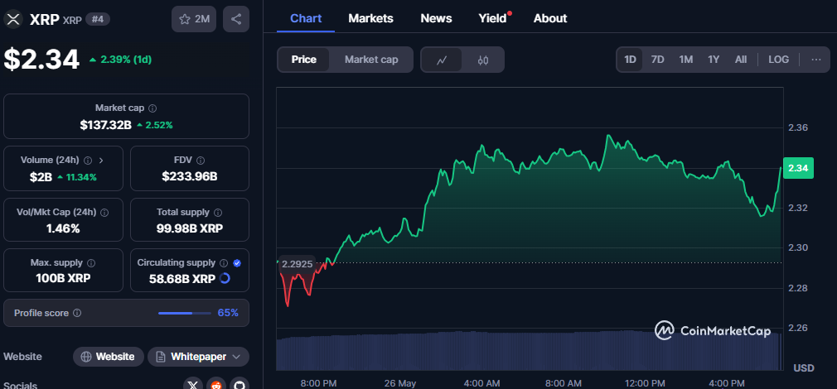Screen dimensions: 837x389
Task: Open info icon beside FDV
Action: [x=201, y=160]
